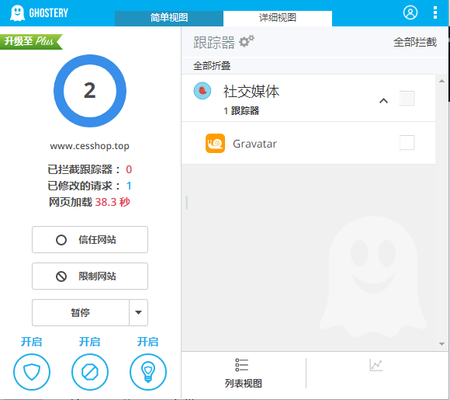This screenshot has width=450, height=400.
Task: Toggle the shield anti-tracking feature
Action: coord(32,372)
